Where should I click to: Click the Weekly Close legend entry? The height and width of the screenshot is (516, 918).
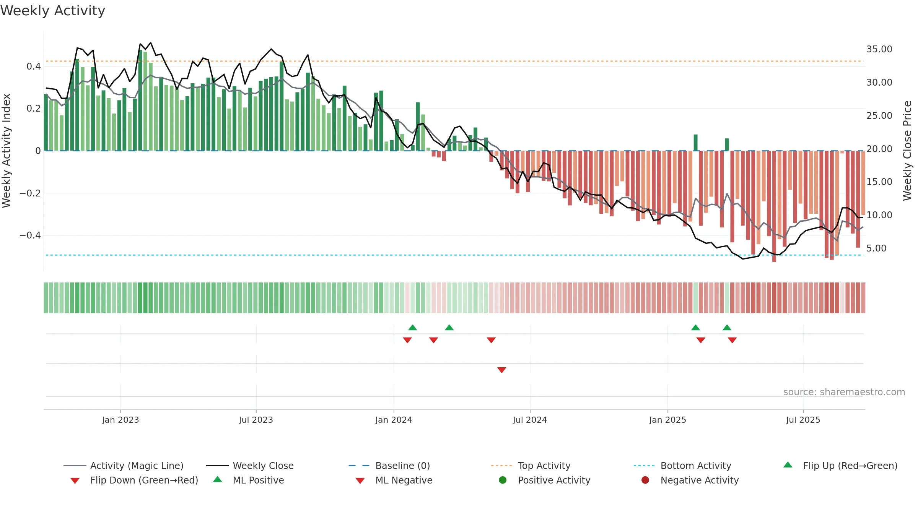tap(250, 466)
